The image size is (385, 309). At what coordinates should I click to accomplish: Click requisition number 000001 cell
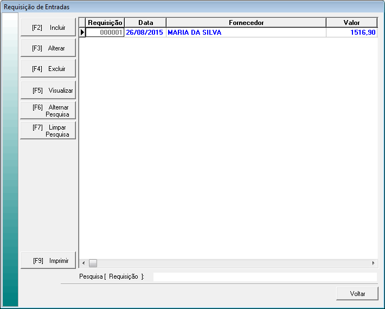point(105,33)
